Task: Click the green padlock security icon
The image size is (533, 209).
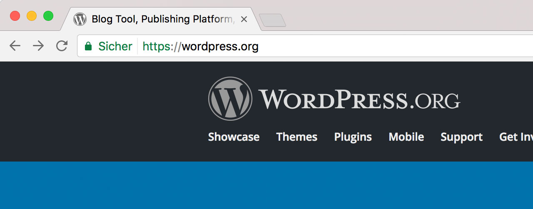Action: (88, 46)
